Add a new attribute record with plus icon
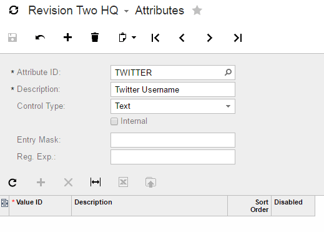This screenshot has width=324, height=232. tap(67, 38)
